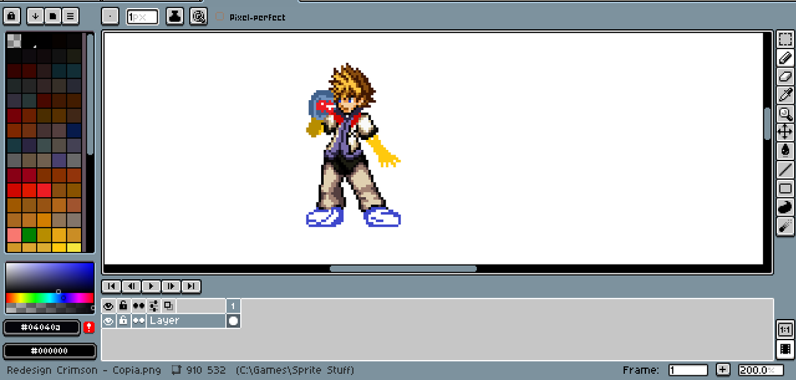
Task: Click the Frame number field
Action: pyautogui.click(x=688, y=370)
